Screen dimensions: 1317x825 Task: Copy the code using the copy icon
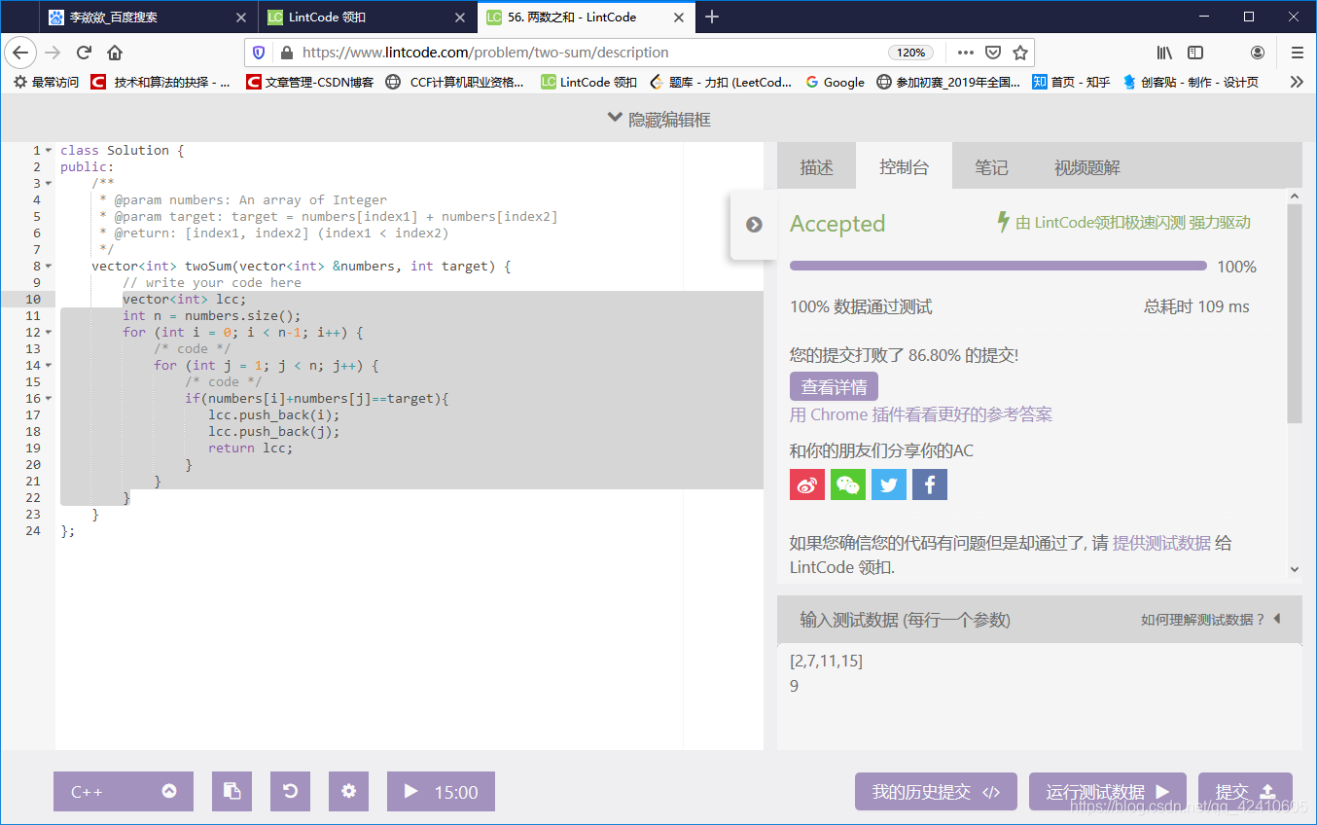click(x=231, y=791)
